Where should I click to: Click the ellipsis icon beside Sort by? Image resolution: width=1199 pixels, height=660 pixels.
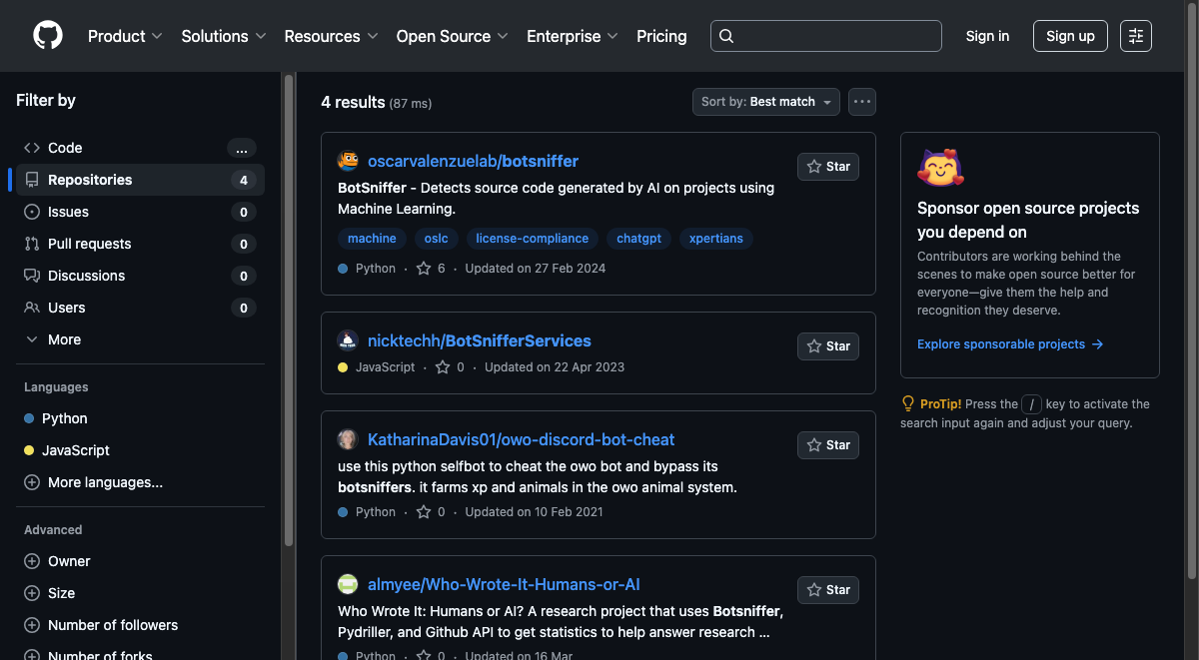861,101
